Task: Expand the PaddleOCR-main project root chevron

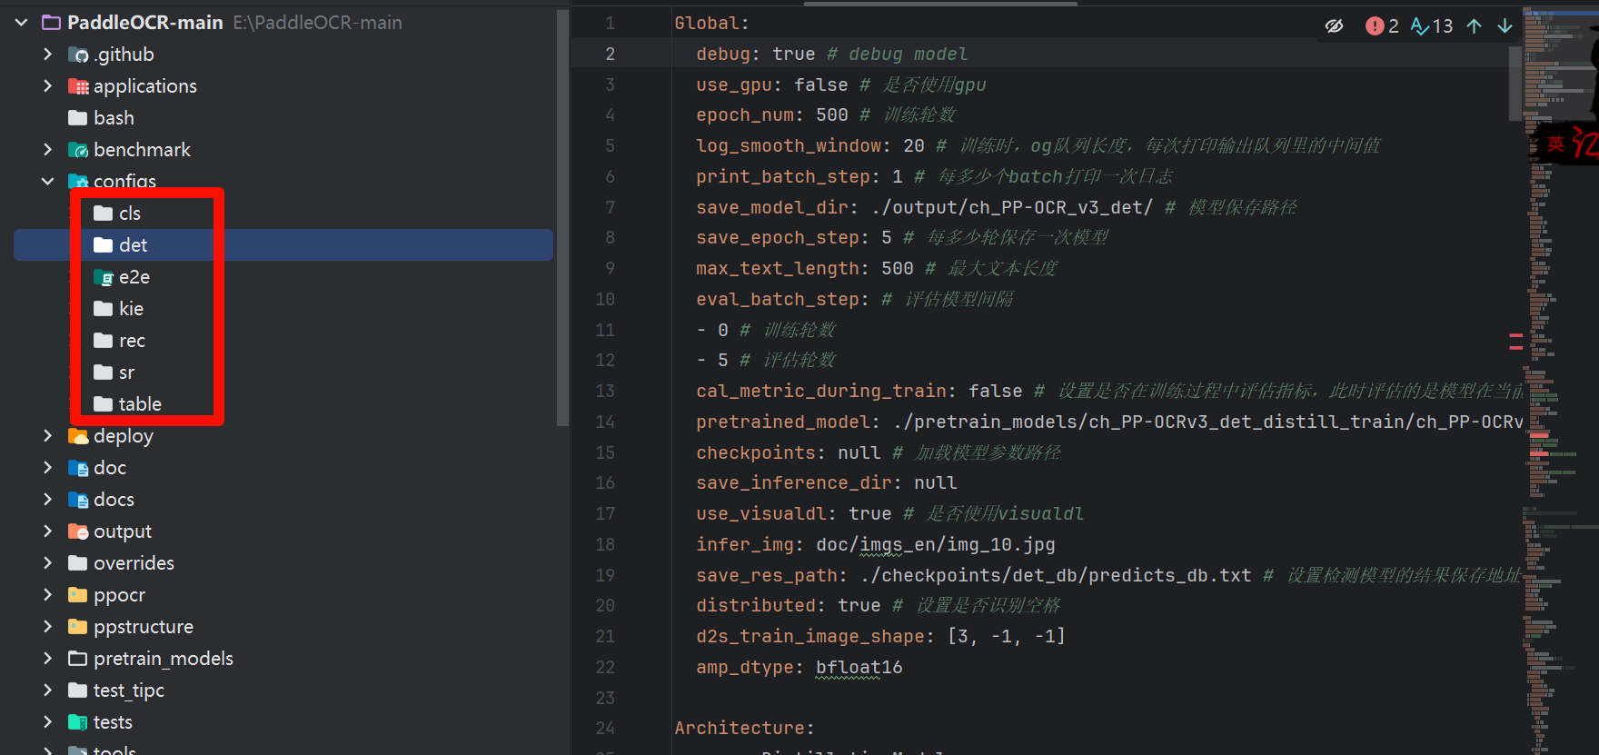Action: point(21,23)
